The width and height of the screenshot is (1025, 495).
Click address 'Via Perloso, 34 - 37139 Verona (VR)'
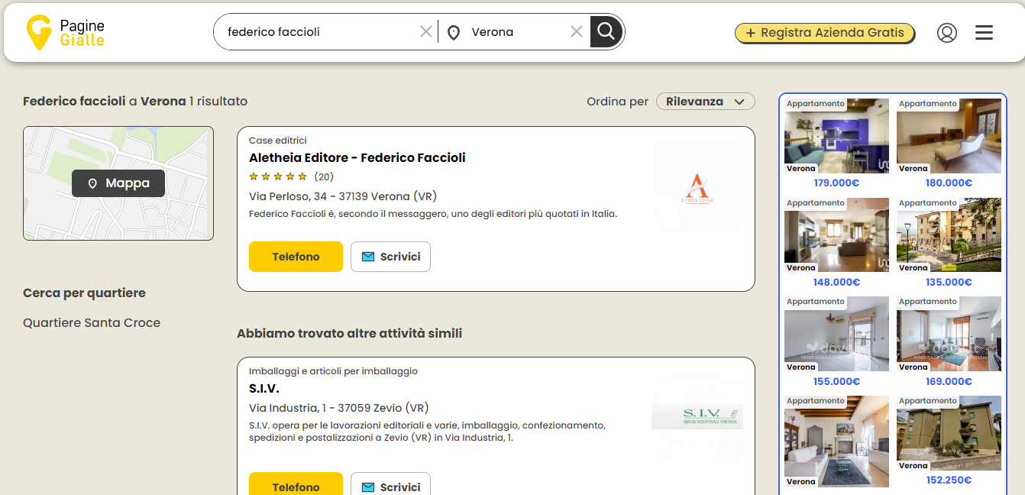(x=343, y=196)
